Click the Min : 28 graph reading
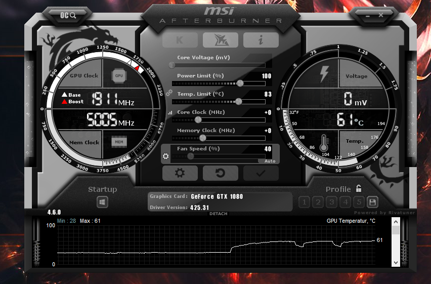 tap(66, 221)
